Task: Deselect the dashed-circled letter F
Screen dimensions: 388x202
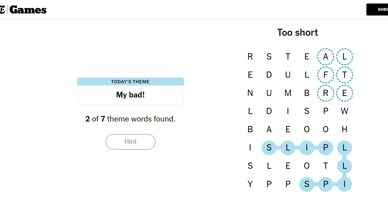Action: pos(325,75)
